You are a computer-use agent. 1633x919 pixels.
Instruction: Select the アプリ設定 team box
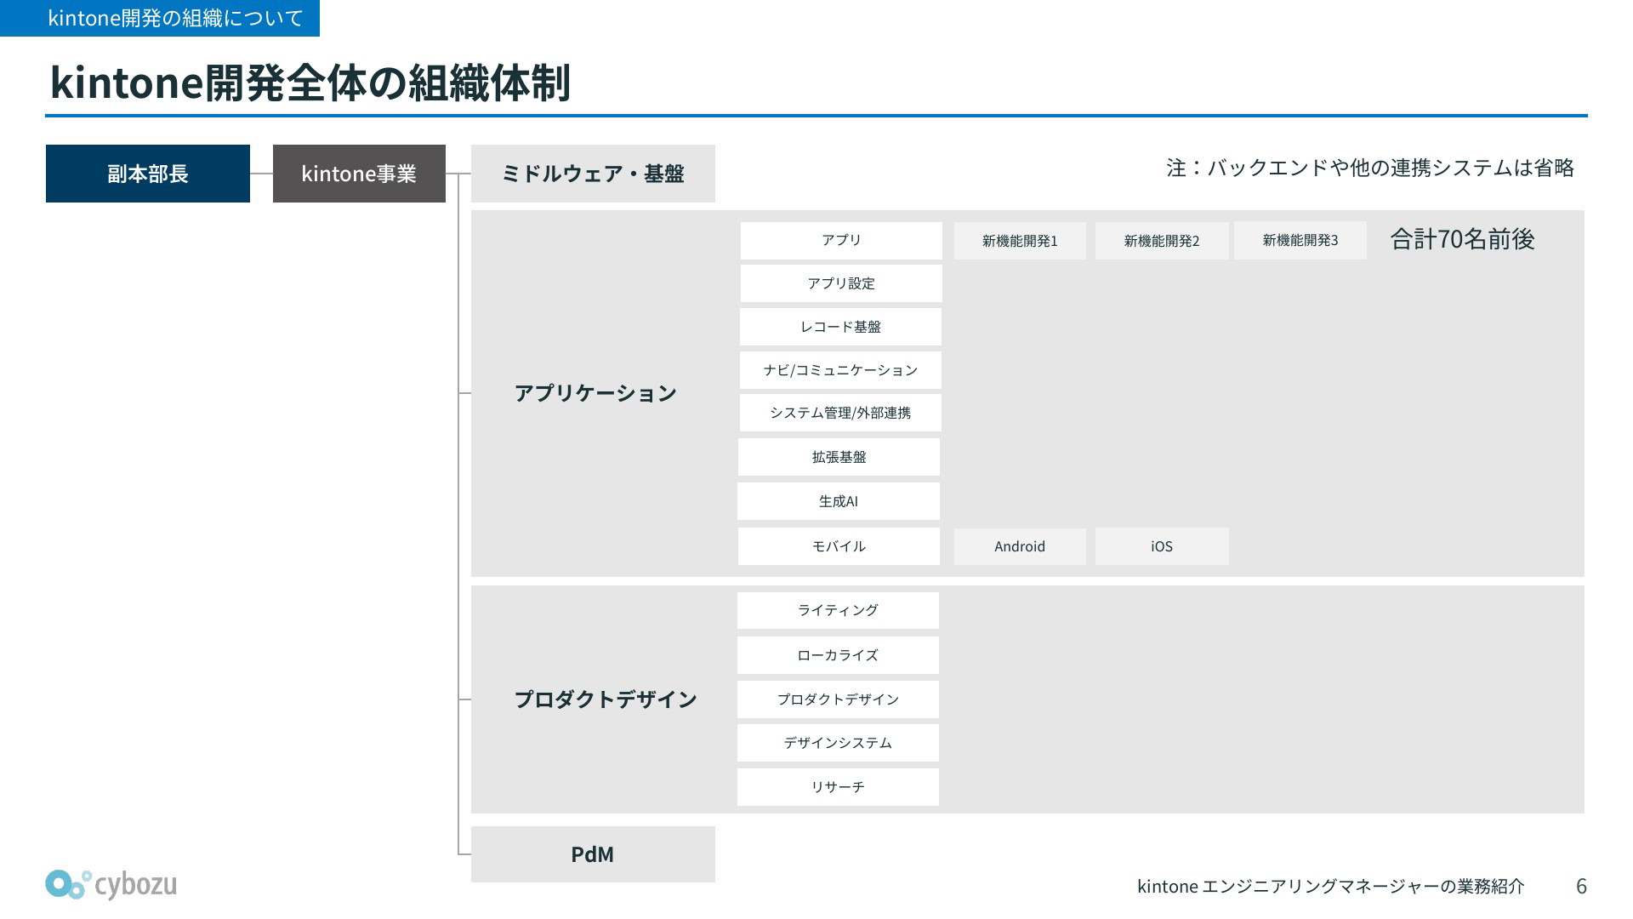[x=841, y=283]
